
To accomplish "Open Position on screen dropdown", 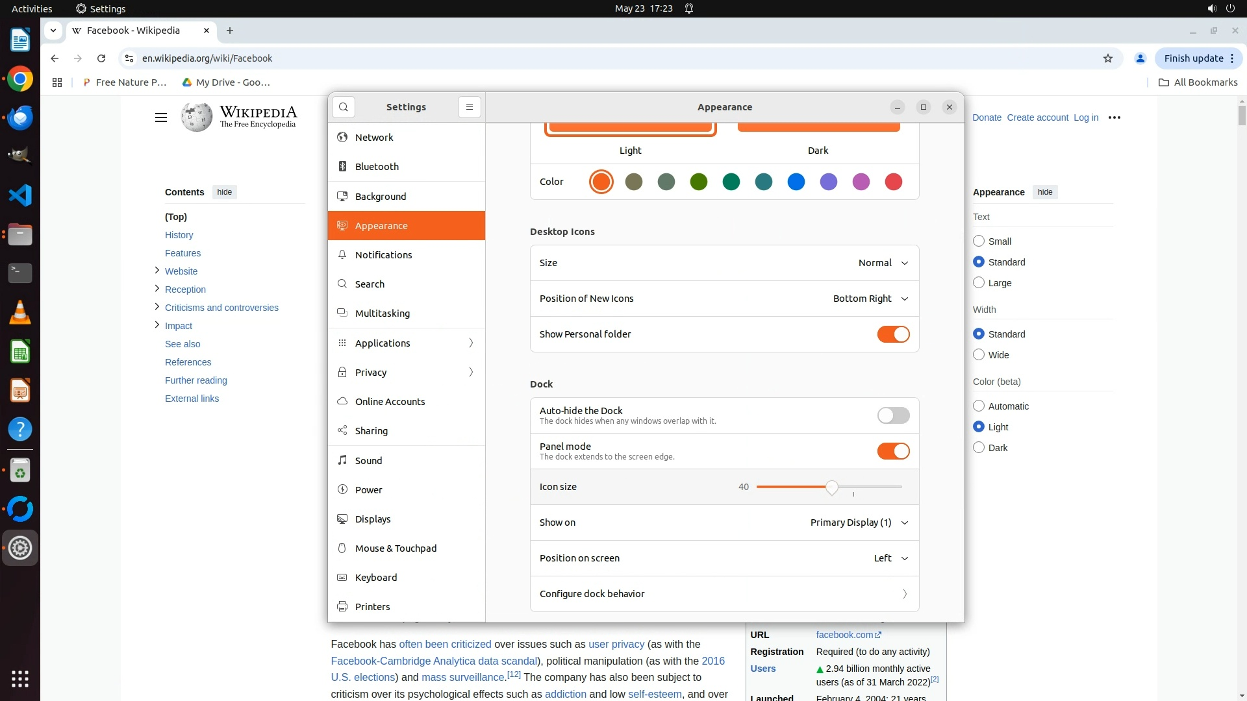I will (890, 558).
